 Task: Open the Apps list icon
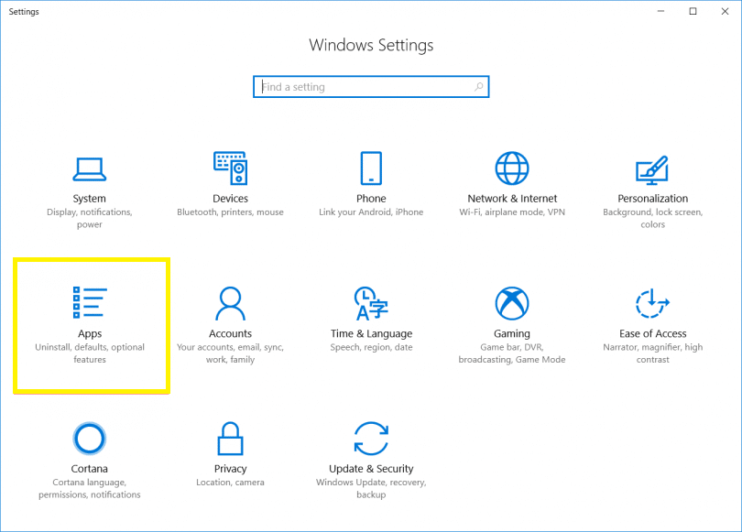tap(90, 303)
